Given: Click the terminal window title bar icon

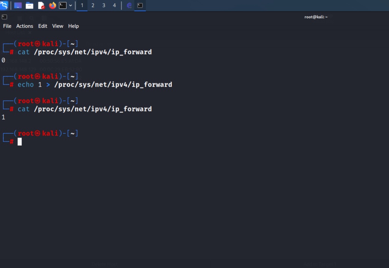Looking at the screenshot, I should (5, 17).
